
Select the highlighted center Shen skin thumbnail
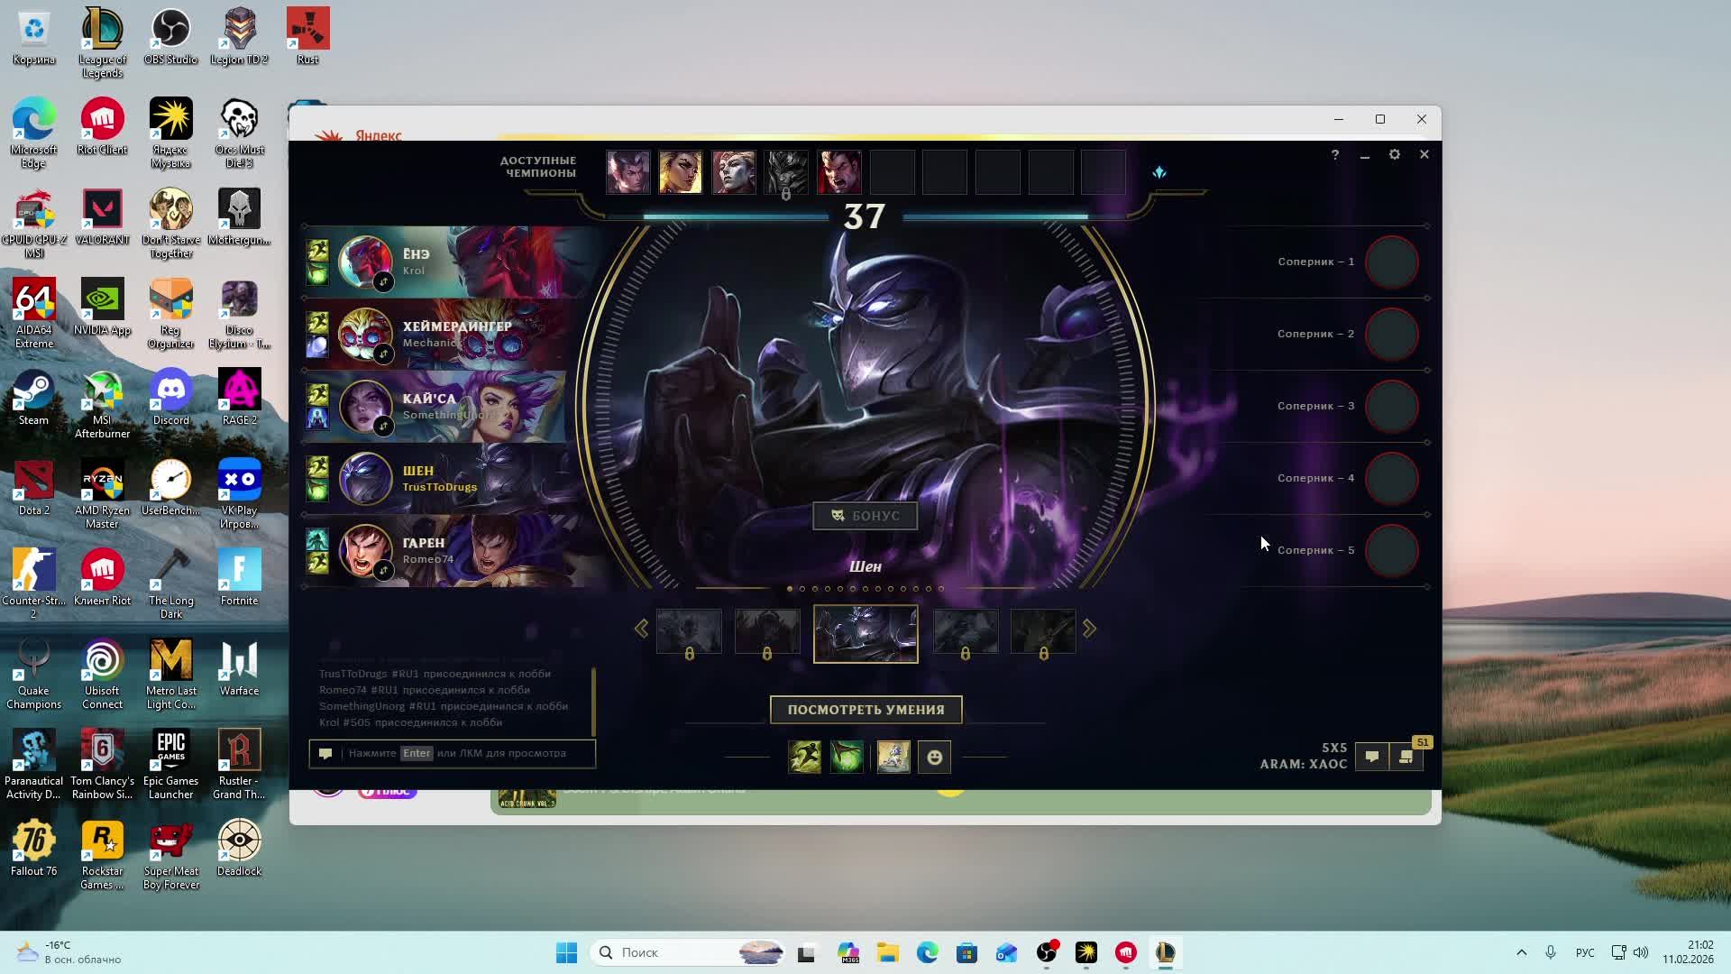click(x=865, y=634)
